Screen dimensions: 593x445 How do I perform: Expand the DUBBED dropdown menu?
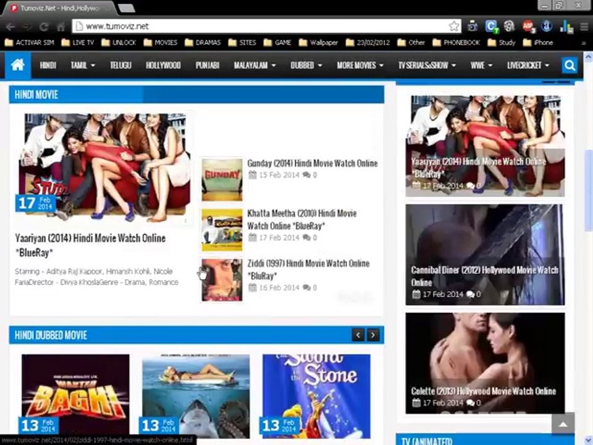[306, 66]
